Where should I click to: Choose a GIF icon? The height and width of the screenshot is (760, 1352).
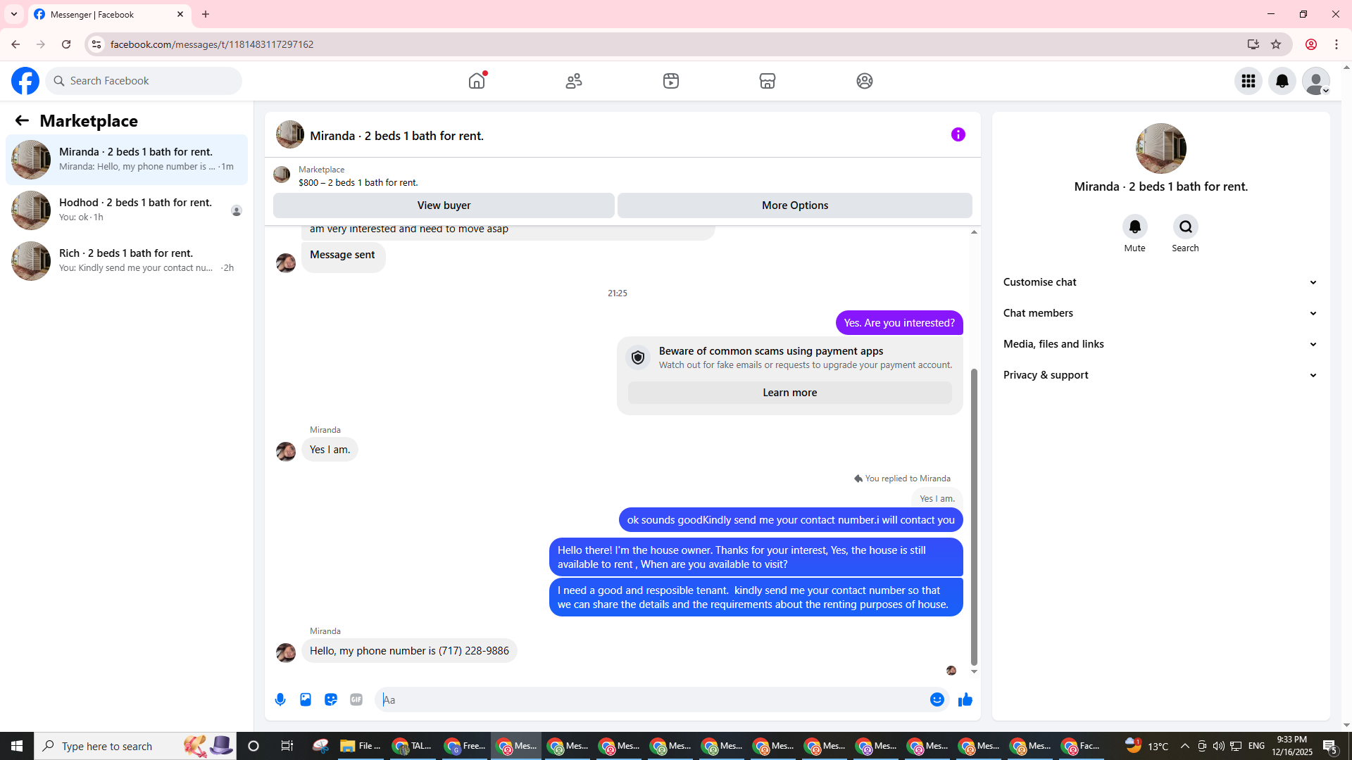356,699
